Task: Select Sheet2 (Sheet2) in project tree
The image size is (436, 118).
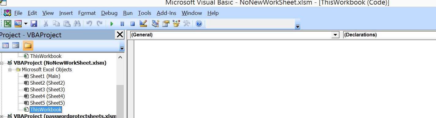Action: (x=47, y=83)
